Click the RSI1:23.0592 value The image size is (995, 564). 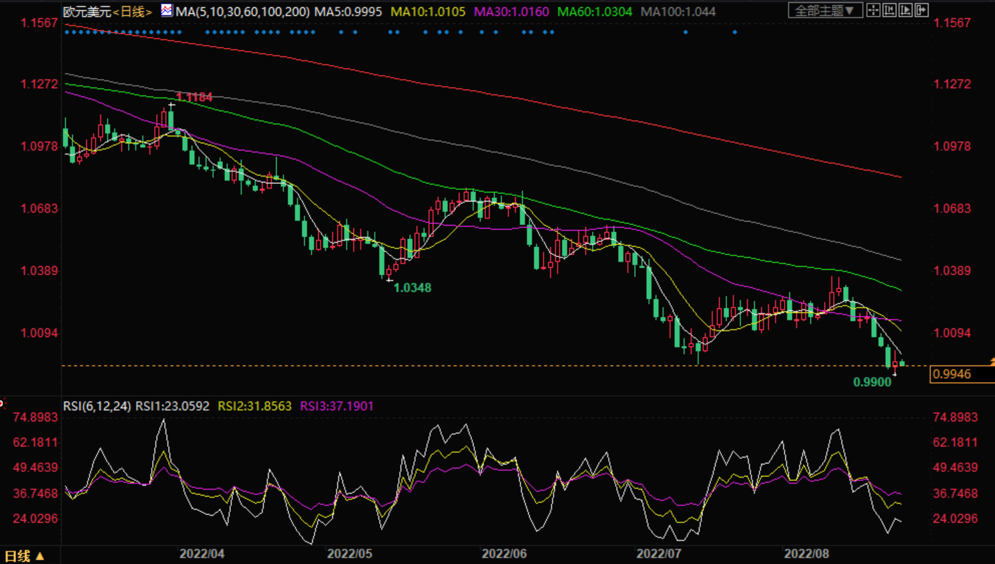(x=173, y=406)
